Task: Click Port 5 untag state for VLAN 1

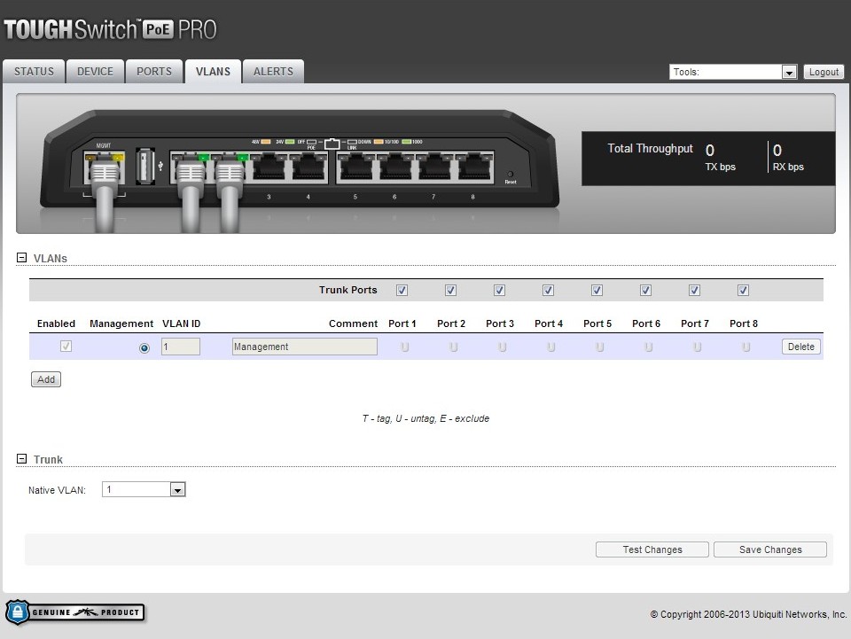Action: click(x=600, y=347)
